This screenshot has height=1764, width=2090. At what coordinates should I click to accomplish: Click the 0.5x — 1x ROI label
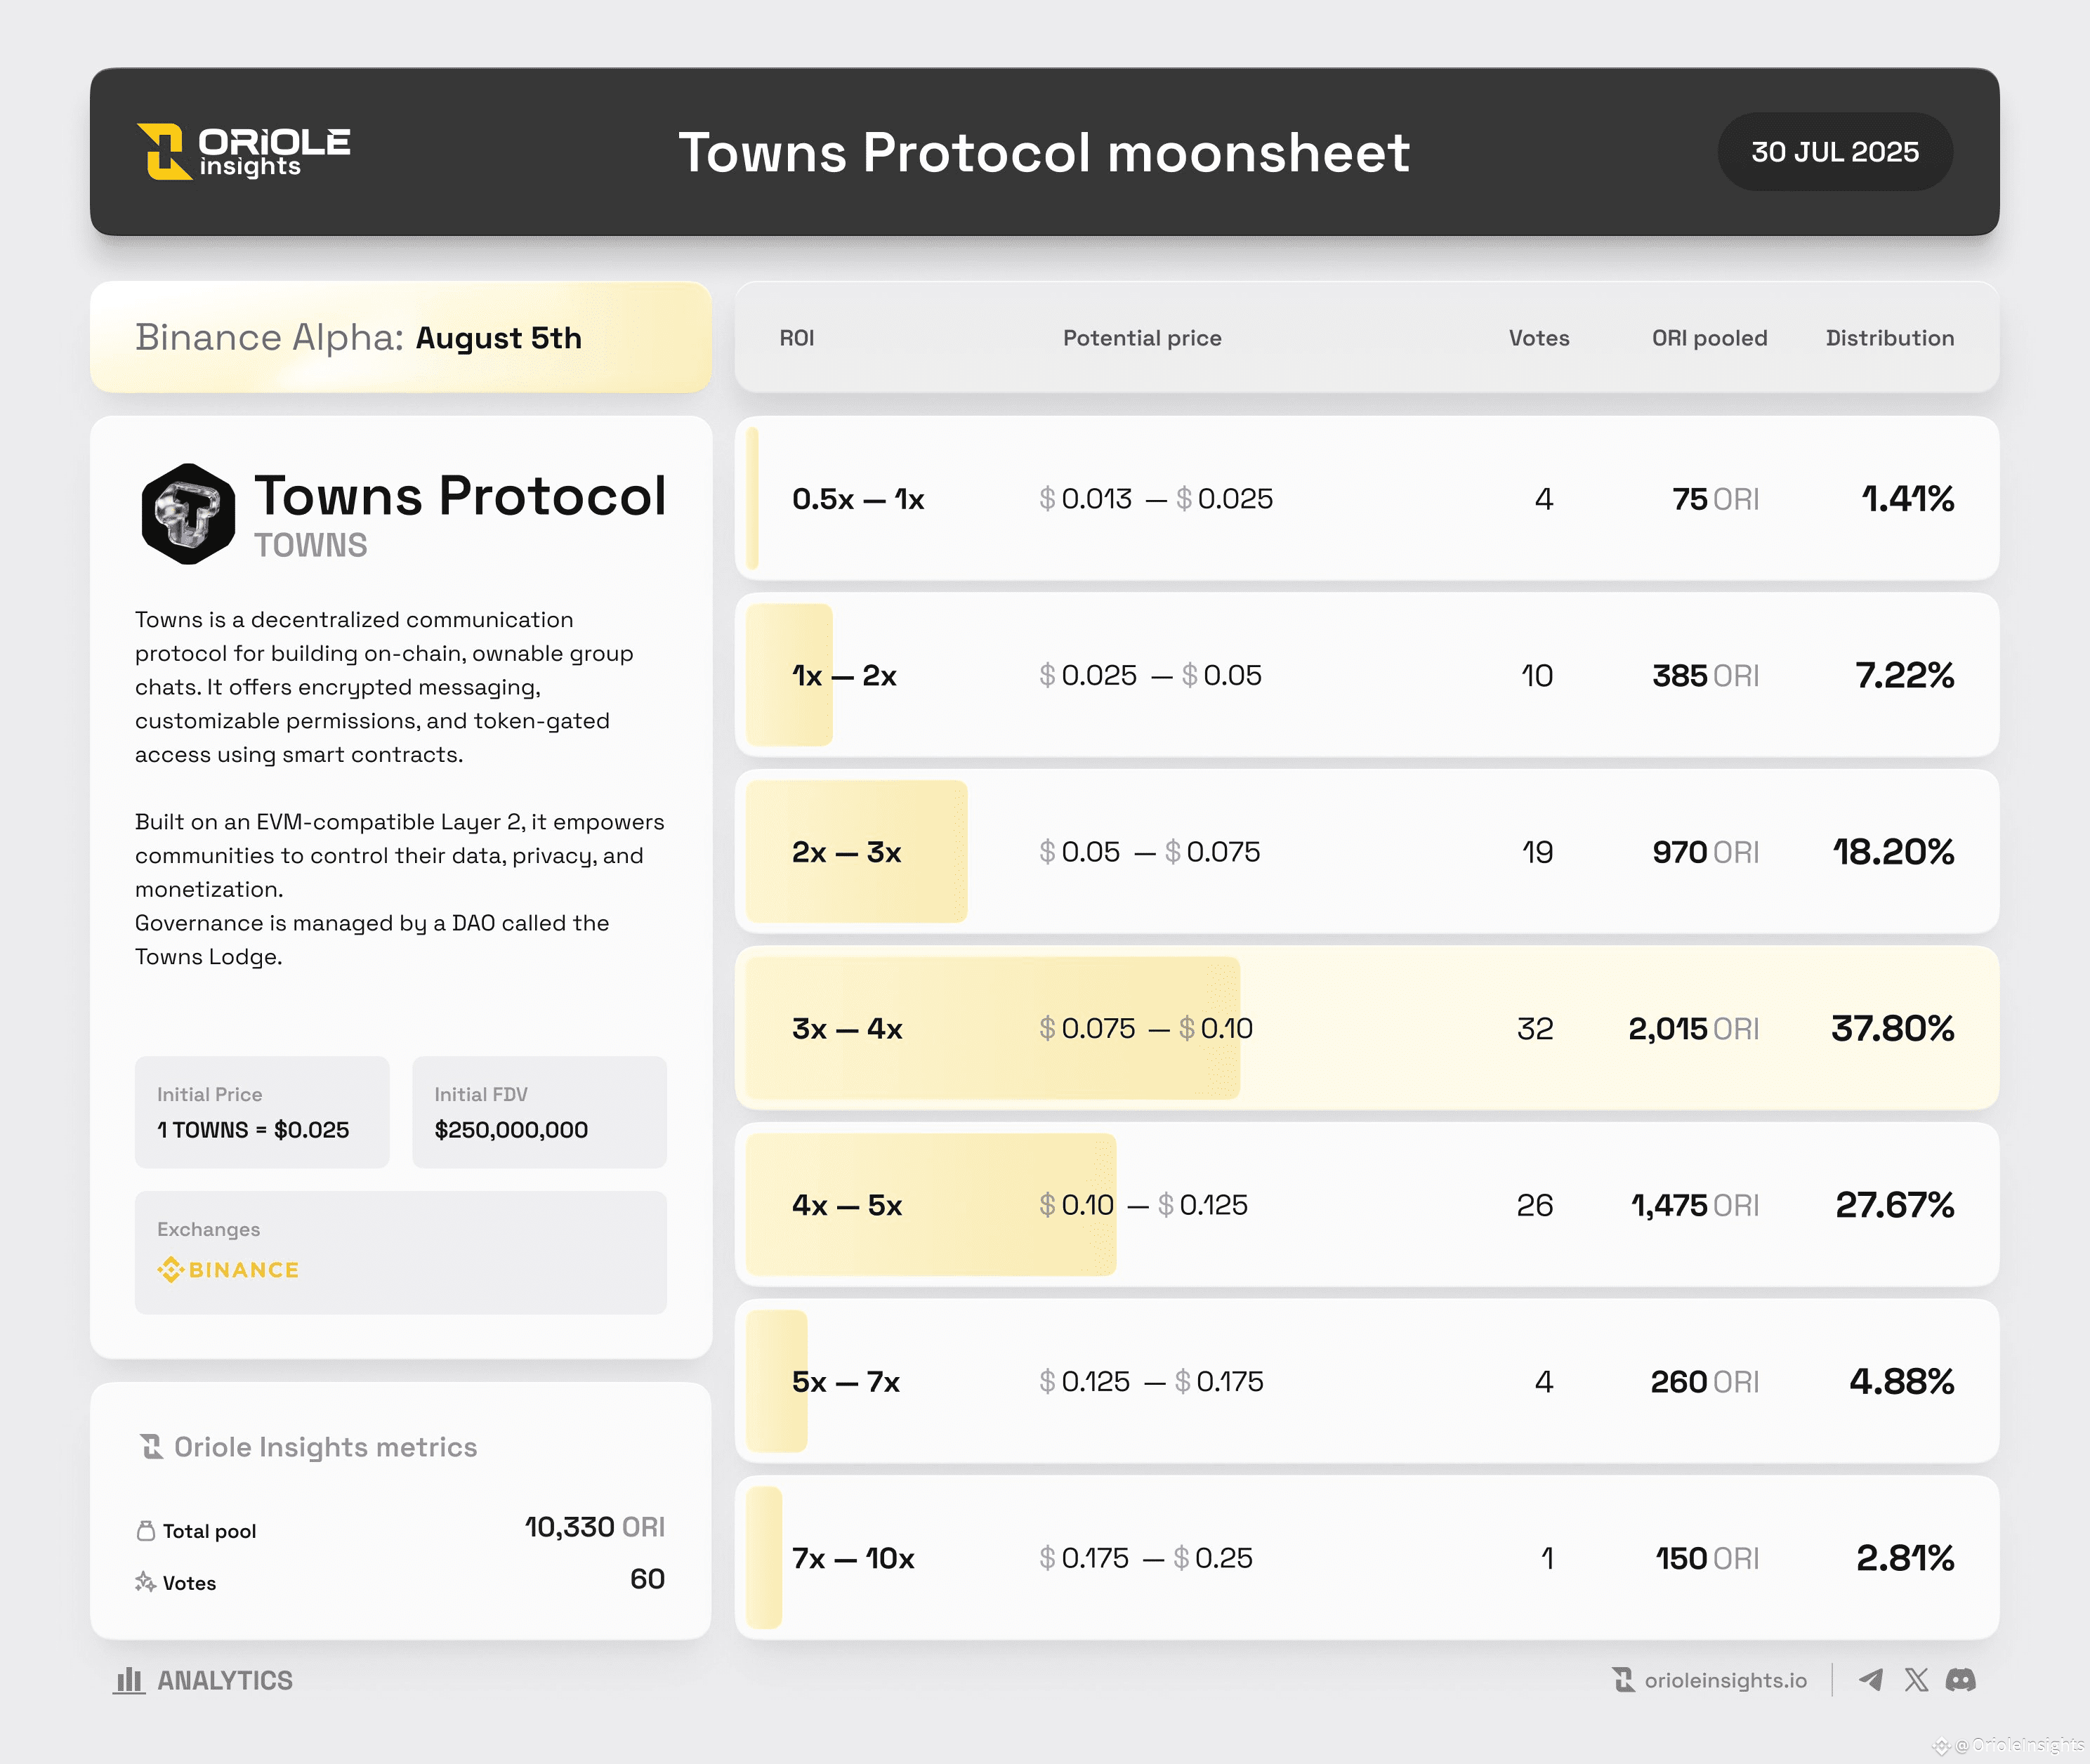[858, 499]
